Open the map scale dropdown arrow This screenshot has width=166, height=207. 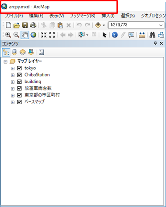tap(161, 25)
